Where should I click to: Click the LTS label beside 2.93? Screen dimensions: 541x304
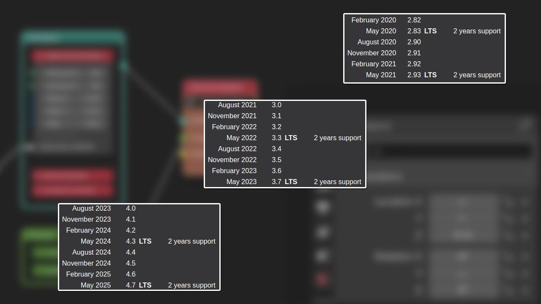(x=430, y=75)
